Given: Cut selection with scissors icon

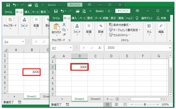Looking at the screenshot, I should (x=64, y=24).
